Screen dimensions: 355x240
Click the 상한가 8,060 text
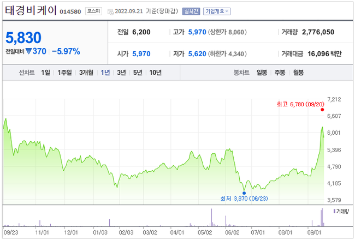point(227,32)
